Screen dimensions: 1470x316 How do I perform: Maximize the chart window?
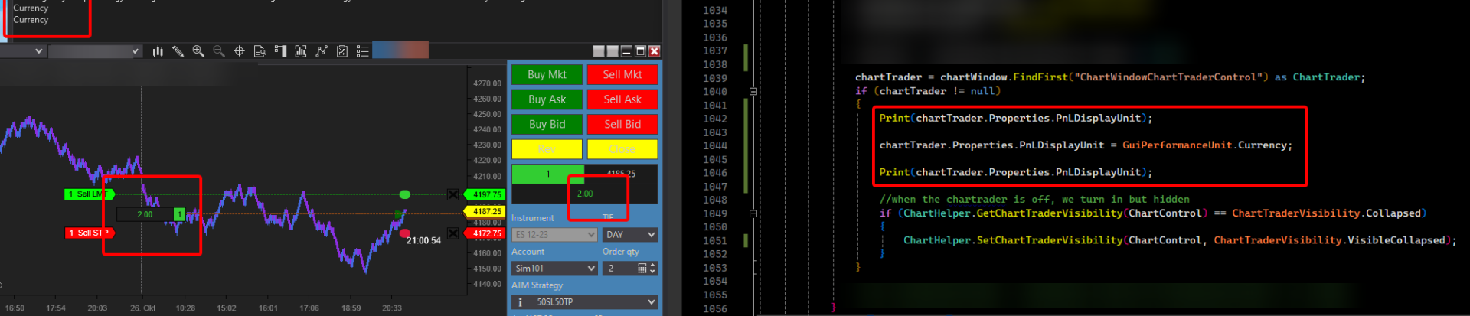[641, 51]
